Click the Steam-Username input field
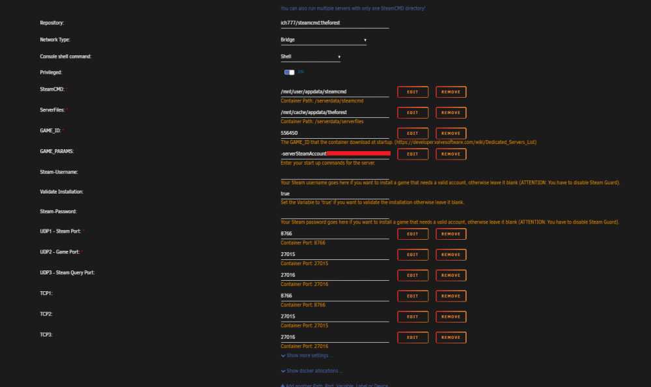This screenshot has height=387, width=651. point(335,174)
